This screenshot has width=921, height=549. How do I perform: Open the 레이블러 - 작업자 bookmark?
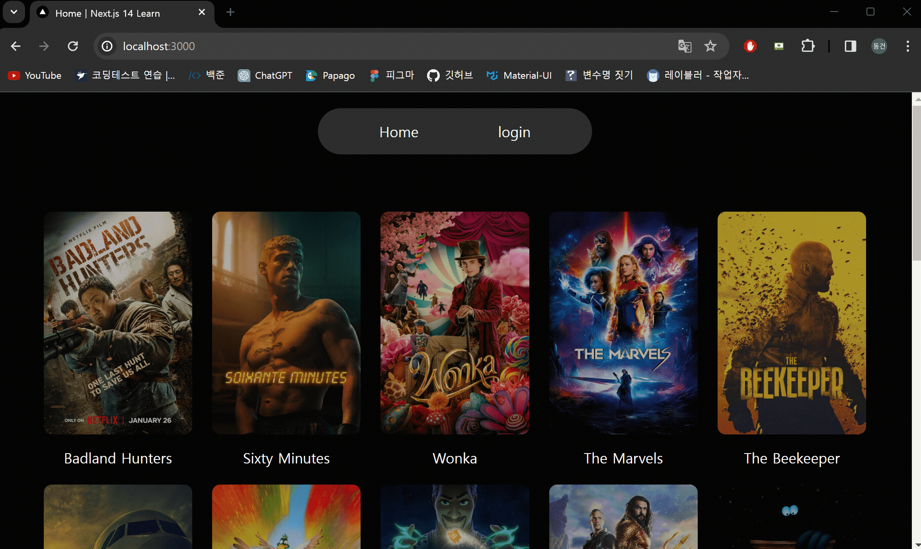pyautogui.click(x=699, y=75)
